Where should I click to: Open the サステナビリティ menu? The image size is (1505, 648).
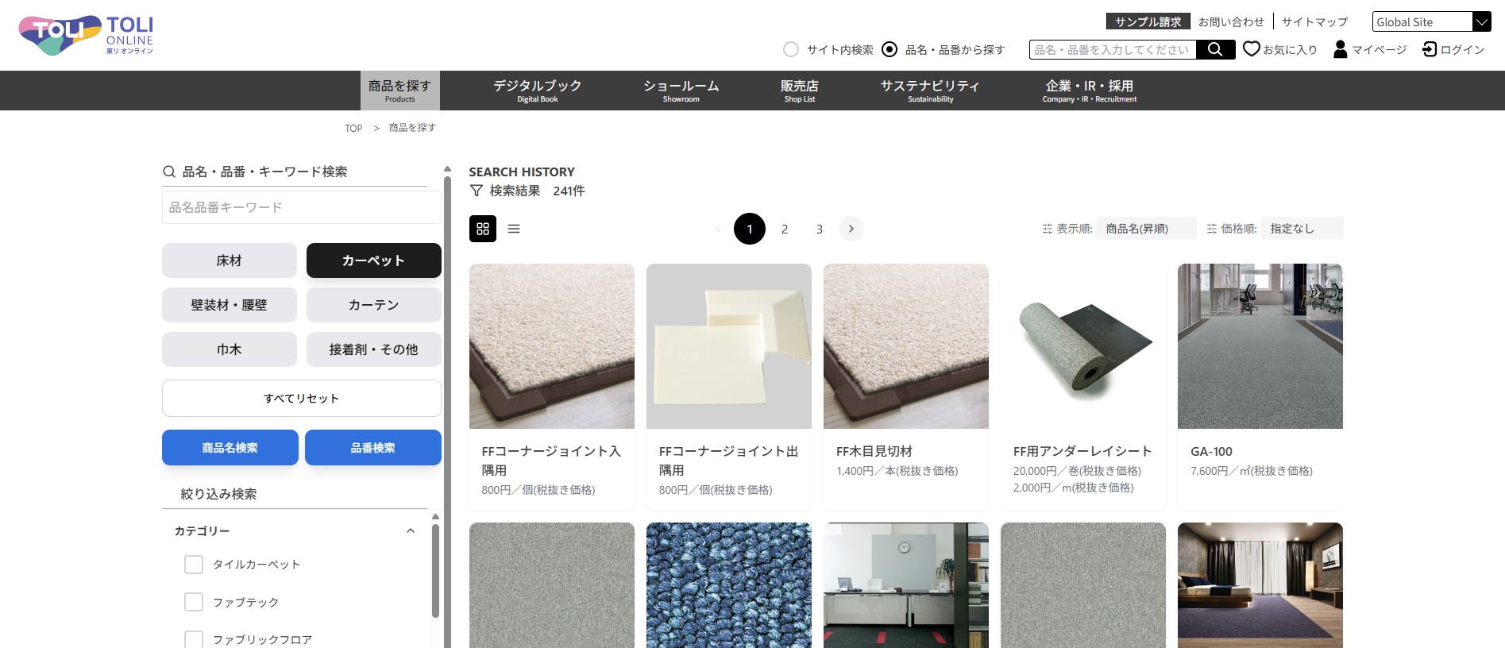coord(930,91)
